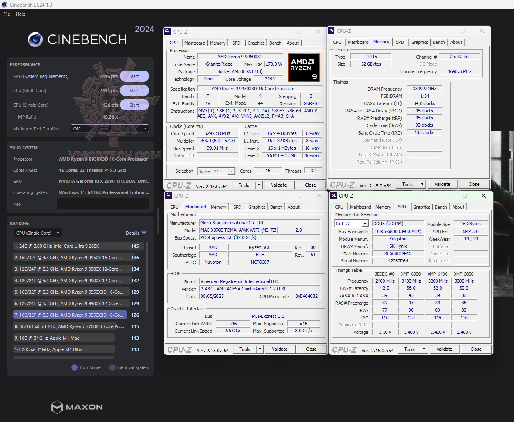Click the CPU-Z icon on the SPD window titlebar
Viewport: 514px width, 422px height.
click(333, 196)
